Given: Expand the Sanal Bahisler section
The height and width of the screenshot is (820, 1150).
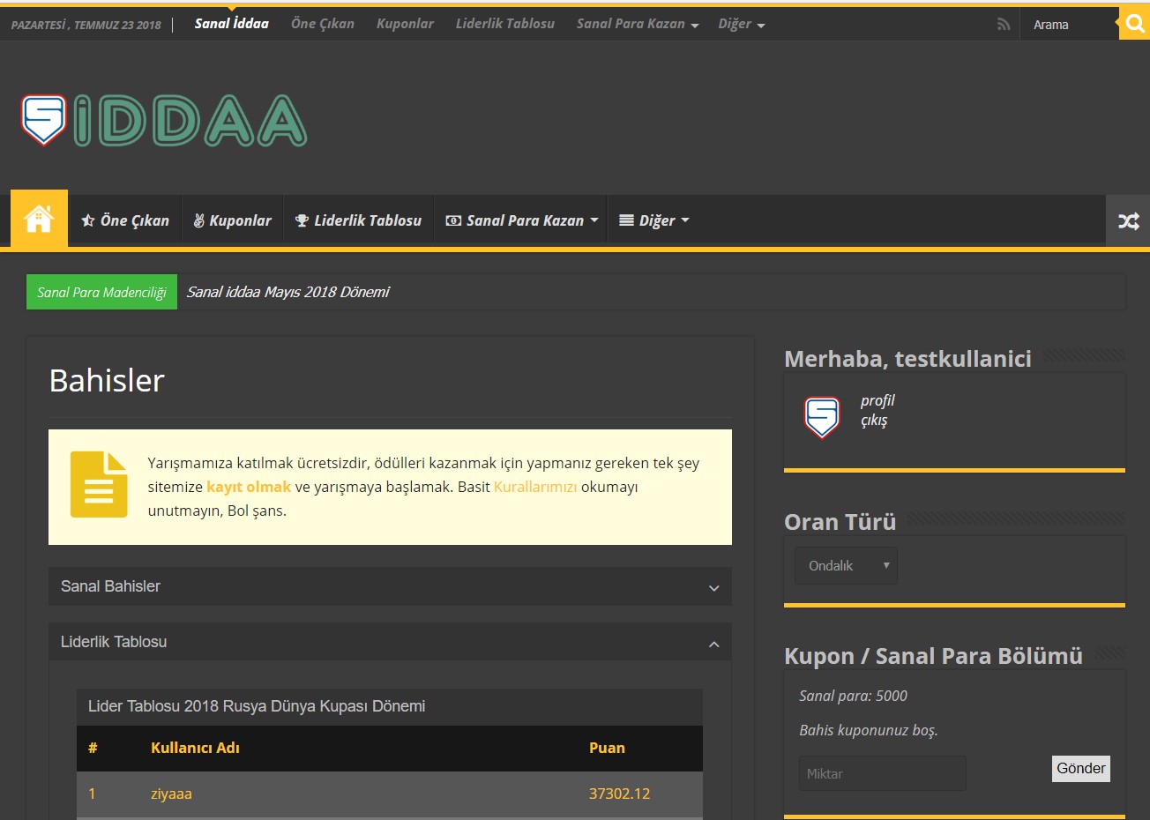Looking at the screenshot, I should pos(389,586).
